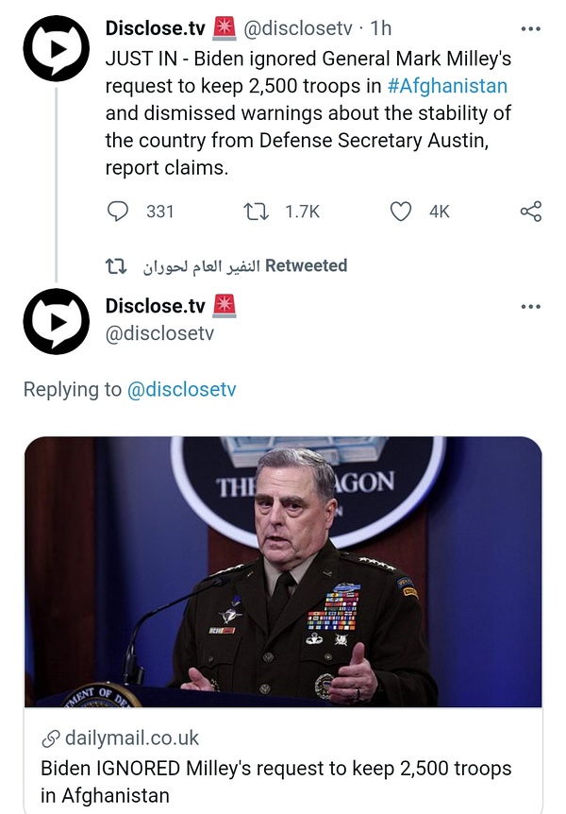Open the share icon on first tweet
The width and height of the screenshot is (566, 814).
coord(531,212)
